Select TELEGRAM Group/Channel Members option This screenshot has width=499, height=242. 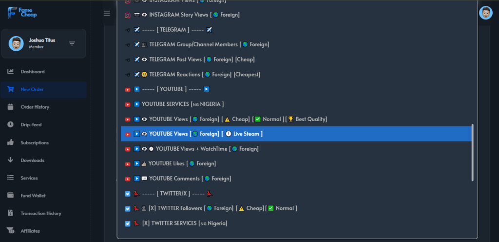click(x=296, y=44)
